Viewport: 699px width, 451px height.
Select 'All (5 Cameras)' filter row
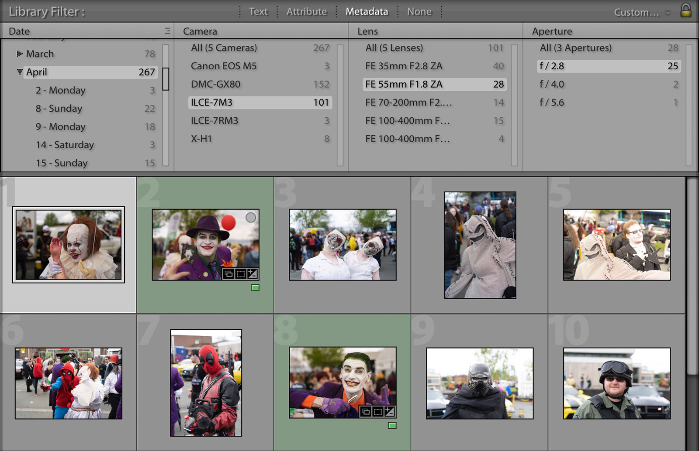click(x=260, y=48)
